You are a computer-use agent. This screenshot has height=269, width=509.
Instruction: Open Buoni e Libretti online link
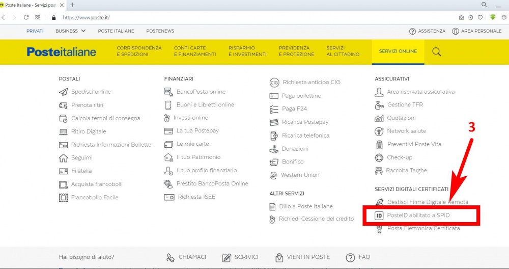coord(205,105)
